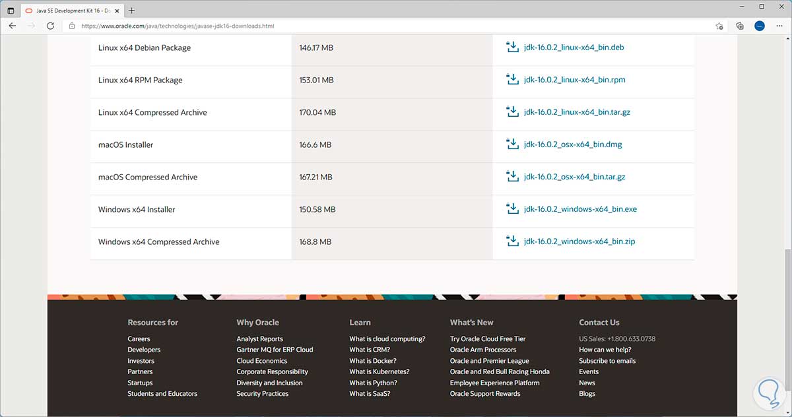The width and height of the screenshot is (792, 417).
Task: Open the Collections icon in toolbar
Action: (740, 26)
